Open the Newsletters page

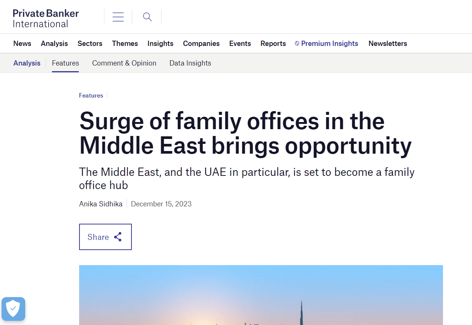click(x=388, y=44)
